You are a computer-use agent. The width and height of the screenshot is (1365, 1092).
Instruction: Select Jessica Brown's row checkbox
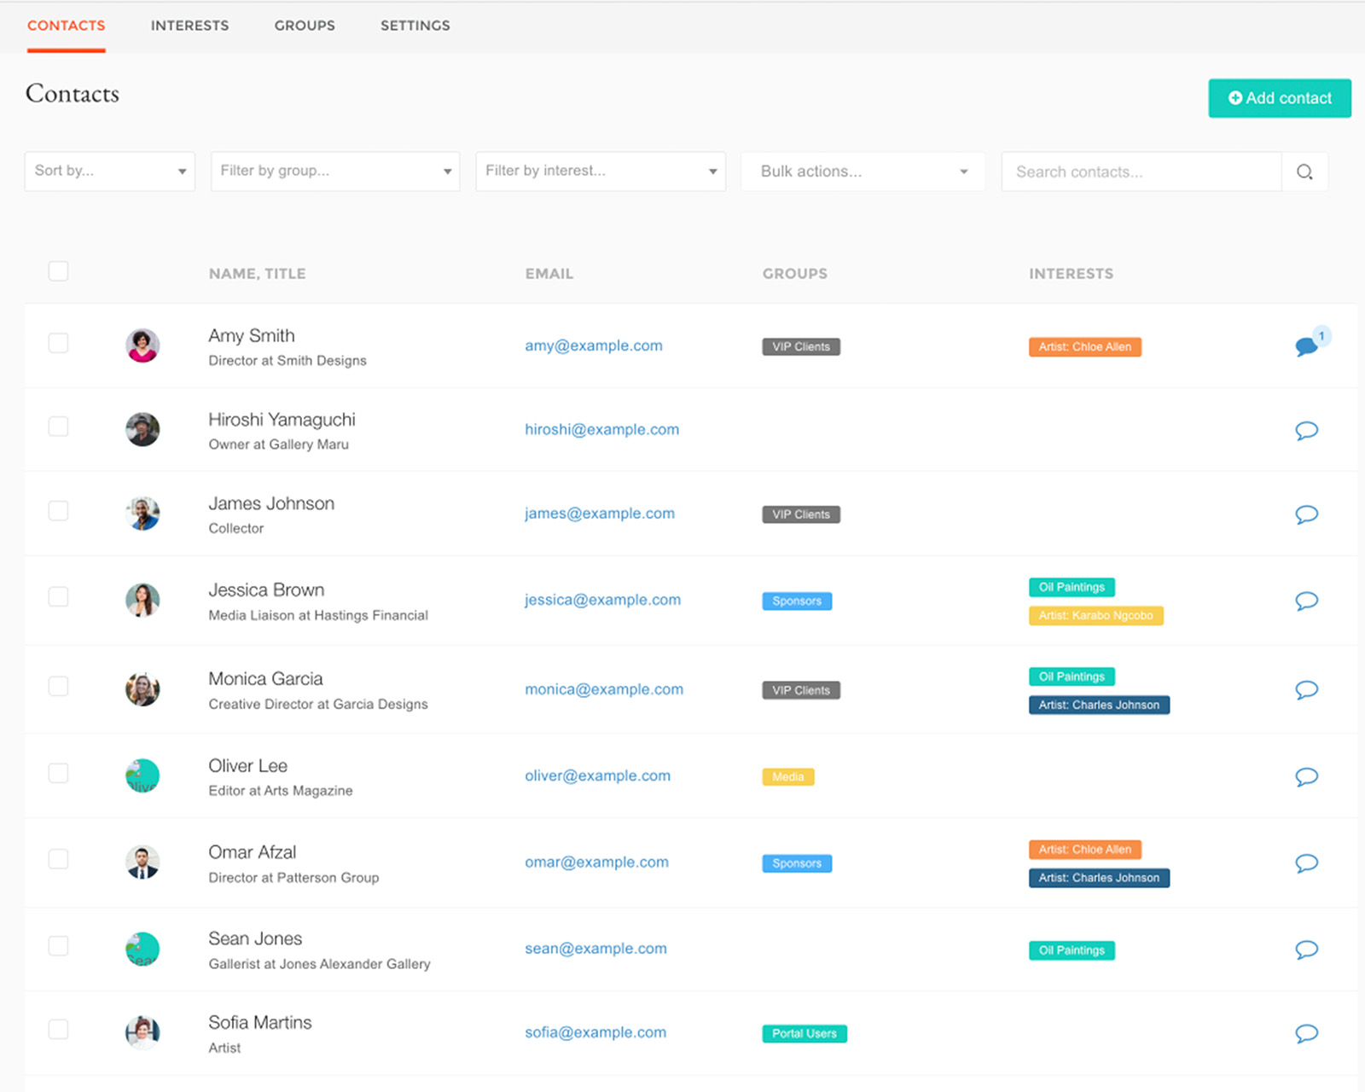(58, 596)
